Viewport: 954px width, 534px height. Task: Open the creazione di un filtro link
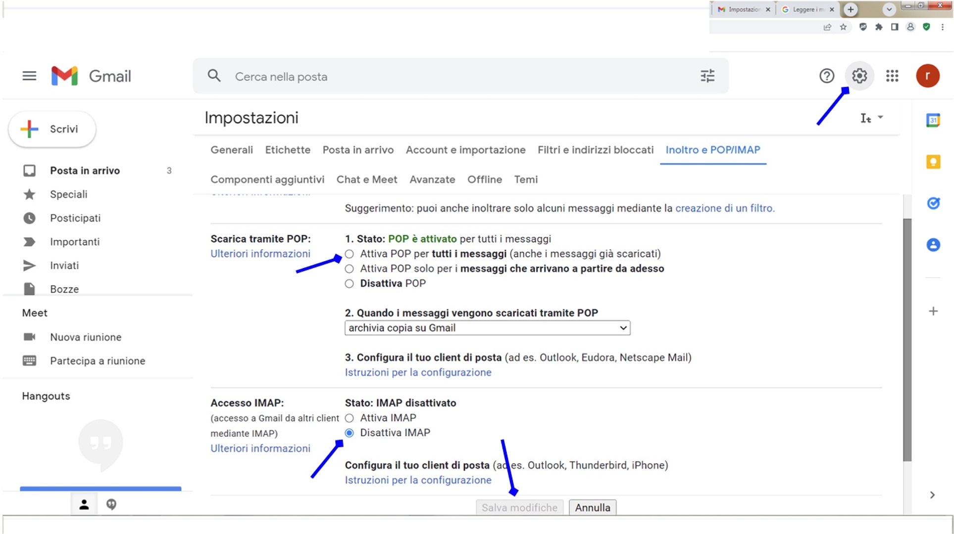(x=724, y=208)
